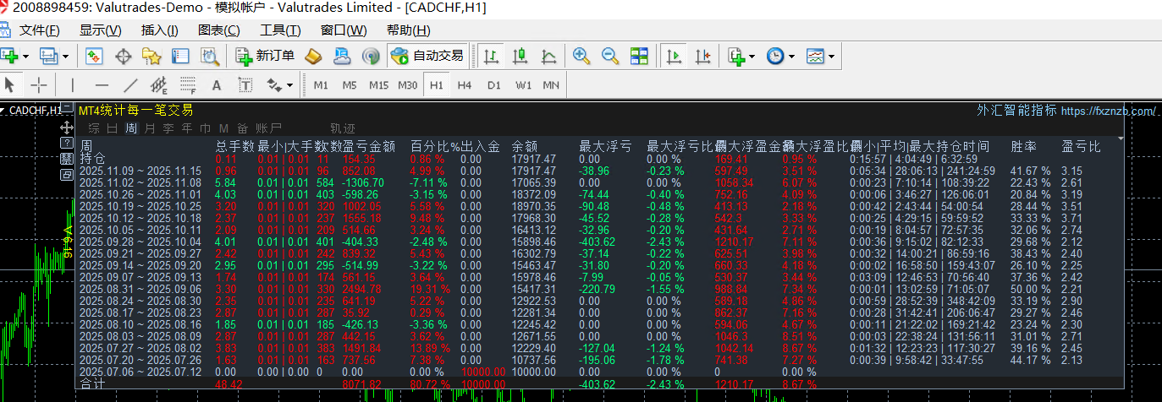Click the New Chart toolbar icon
Viewport: 1162px width, 402px height.
[x=10, y=57]
